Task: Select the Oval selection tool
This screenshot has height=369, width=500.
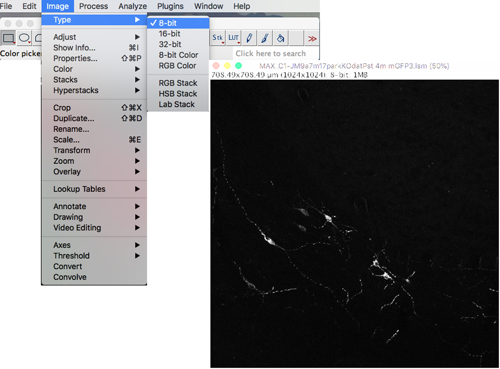Action: click(25, 38)
